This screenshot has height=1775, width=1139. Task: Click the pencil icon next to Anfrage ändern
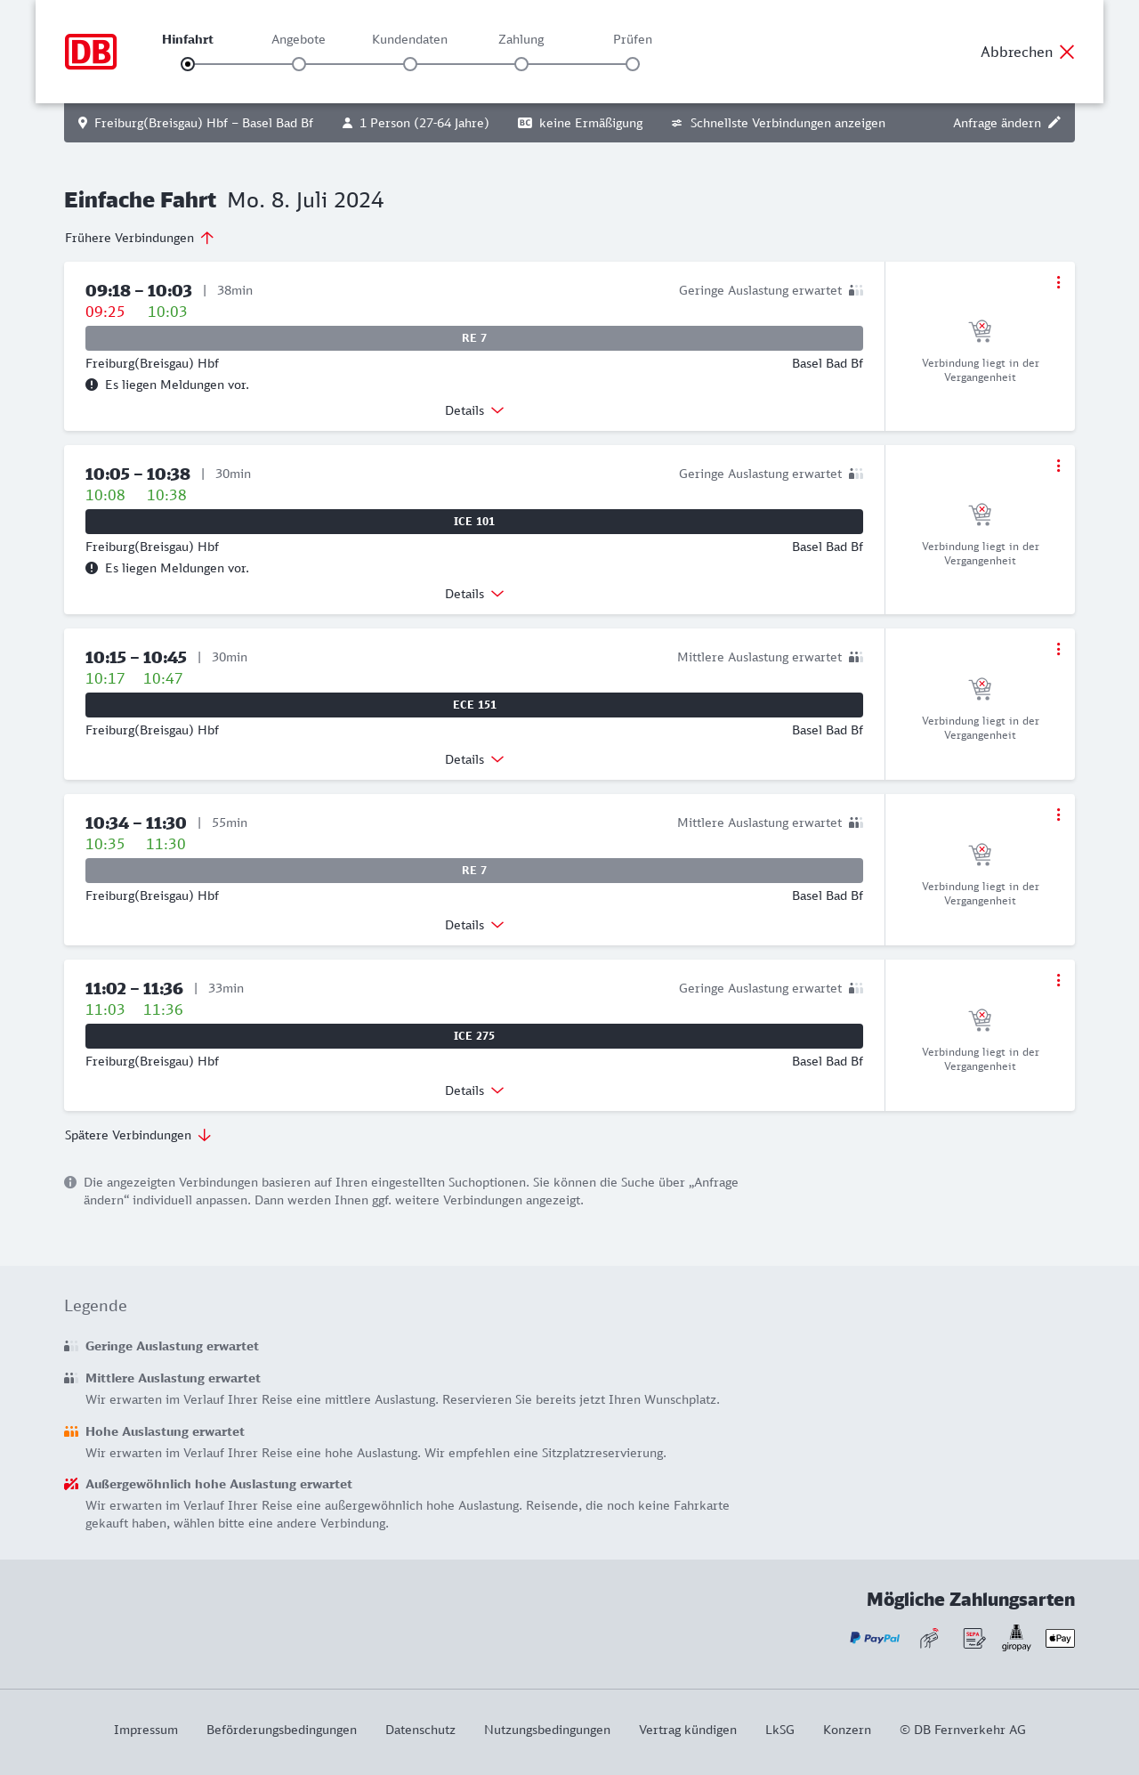(1054, 123)
